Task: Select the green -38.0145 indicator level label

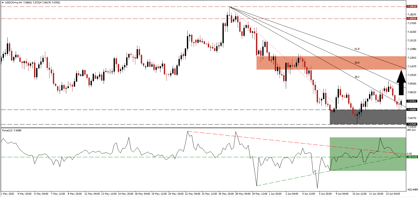Action: click(412, 157)
